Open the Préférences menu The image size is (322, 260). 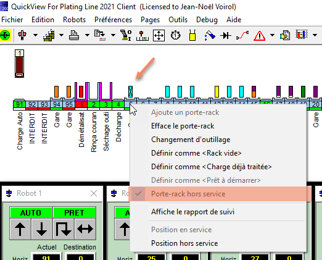pyautogui.click(x=113, y=20)
